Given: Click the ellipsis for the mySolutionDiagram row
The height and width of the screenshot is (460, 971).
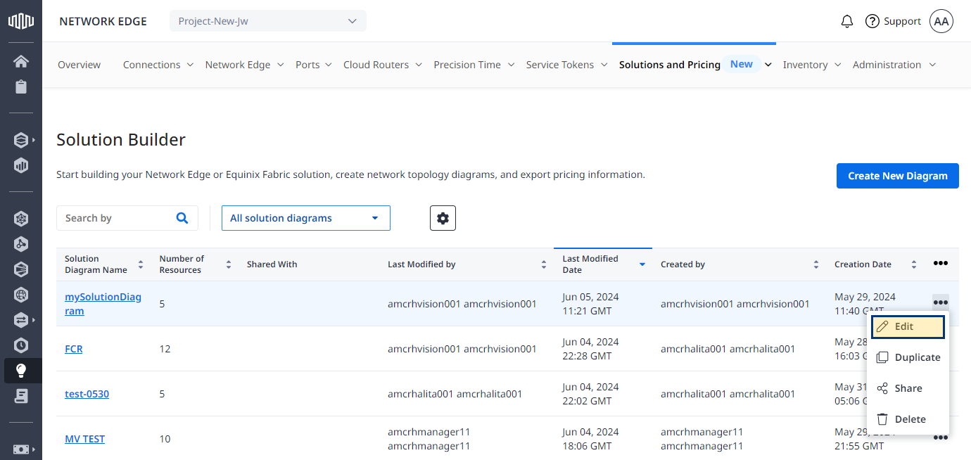Looking at the screenshot, I should (941, 302).
